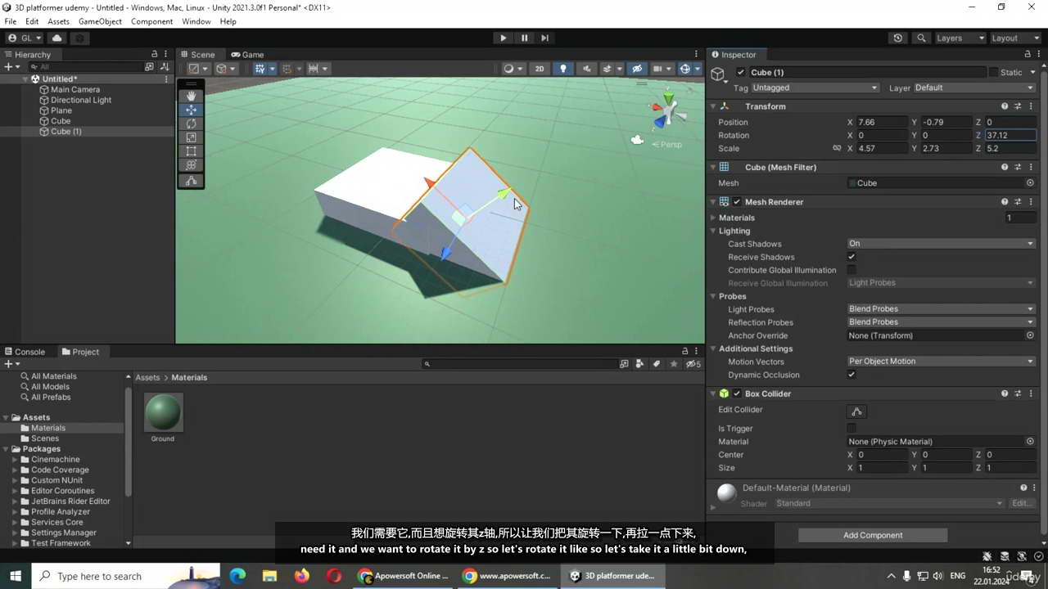The image size is (1048, 589).
Task: Open the Component menu
Action: click(x=151, y=21)
